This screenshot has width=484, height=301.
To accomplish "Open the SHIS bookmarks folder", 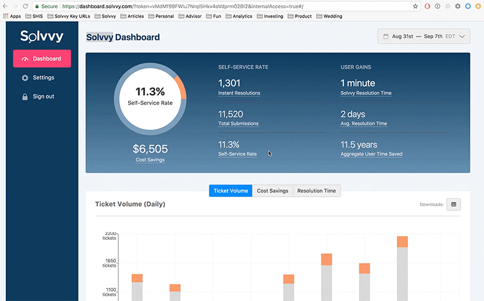I will pyautogui.click(x=34, y=16).
